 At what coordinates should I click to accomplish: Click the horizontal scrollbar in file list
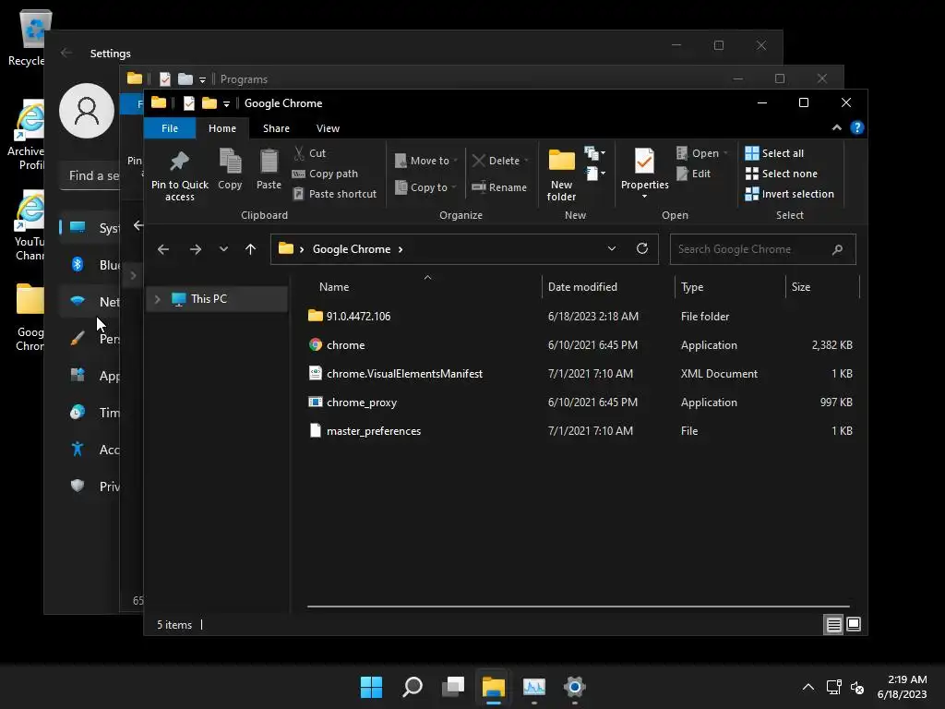coord(578,607)
